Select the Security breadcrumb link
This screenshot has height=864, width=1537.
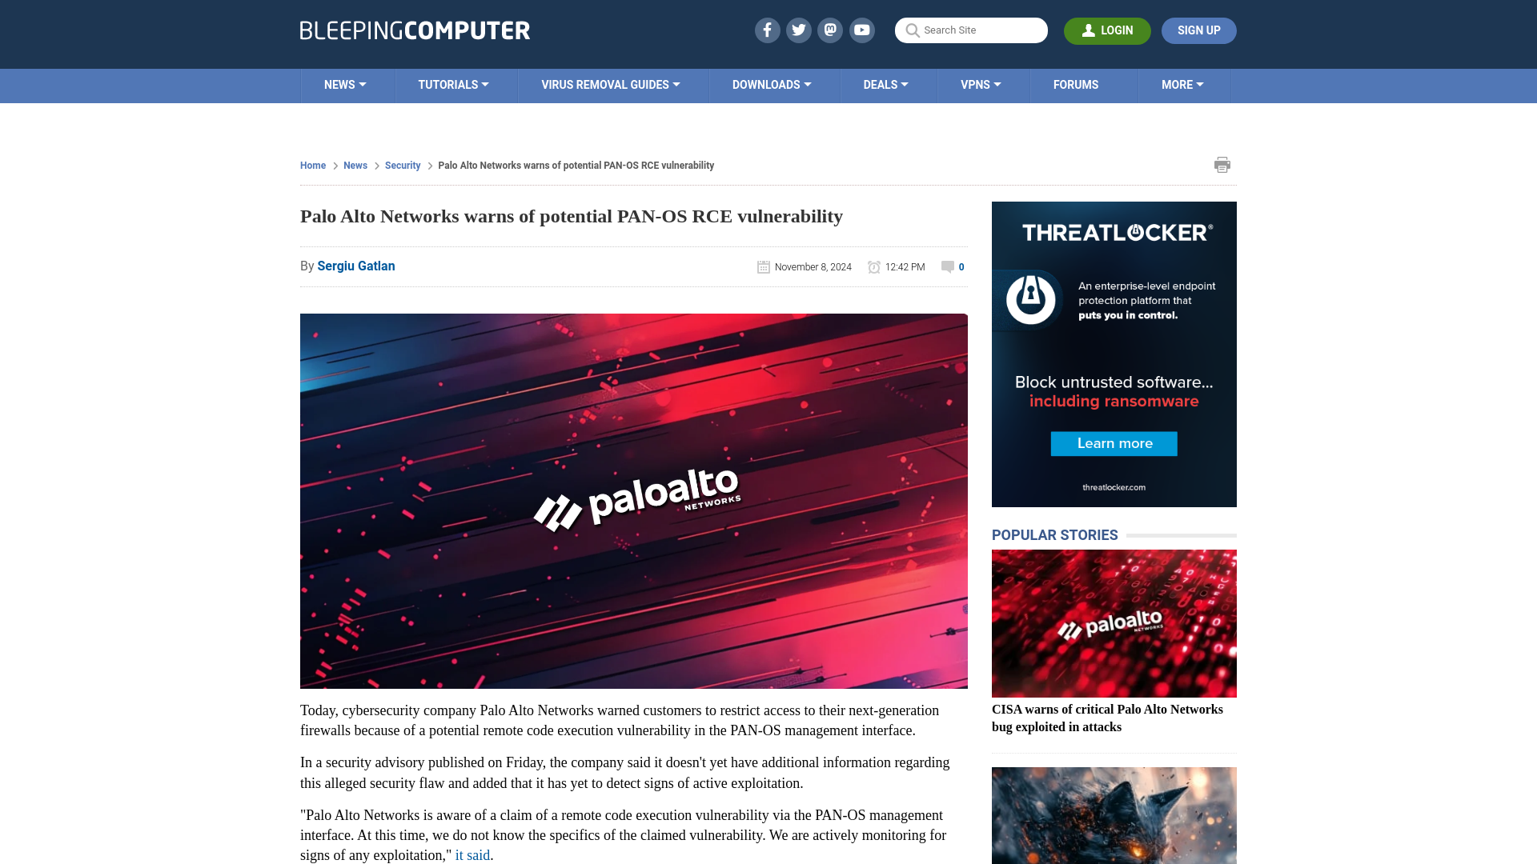click(402, 165)
